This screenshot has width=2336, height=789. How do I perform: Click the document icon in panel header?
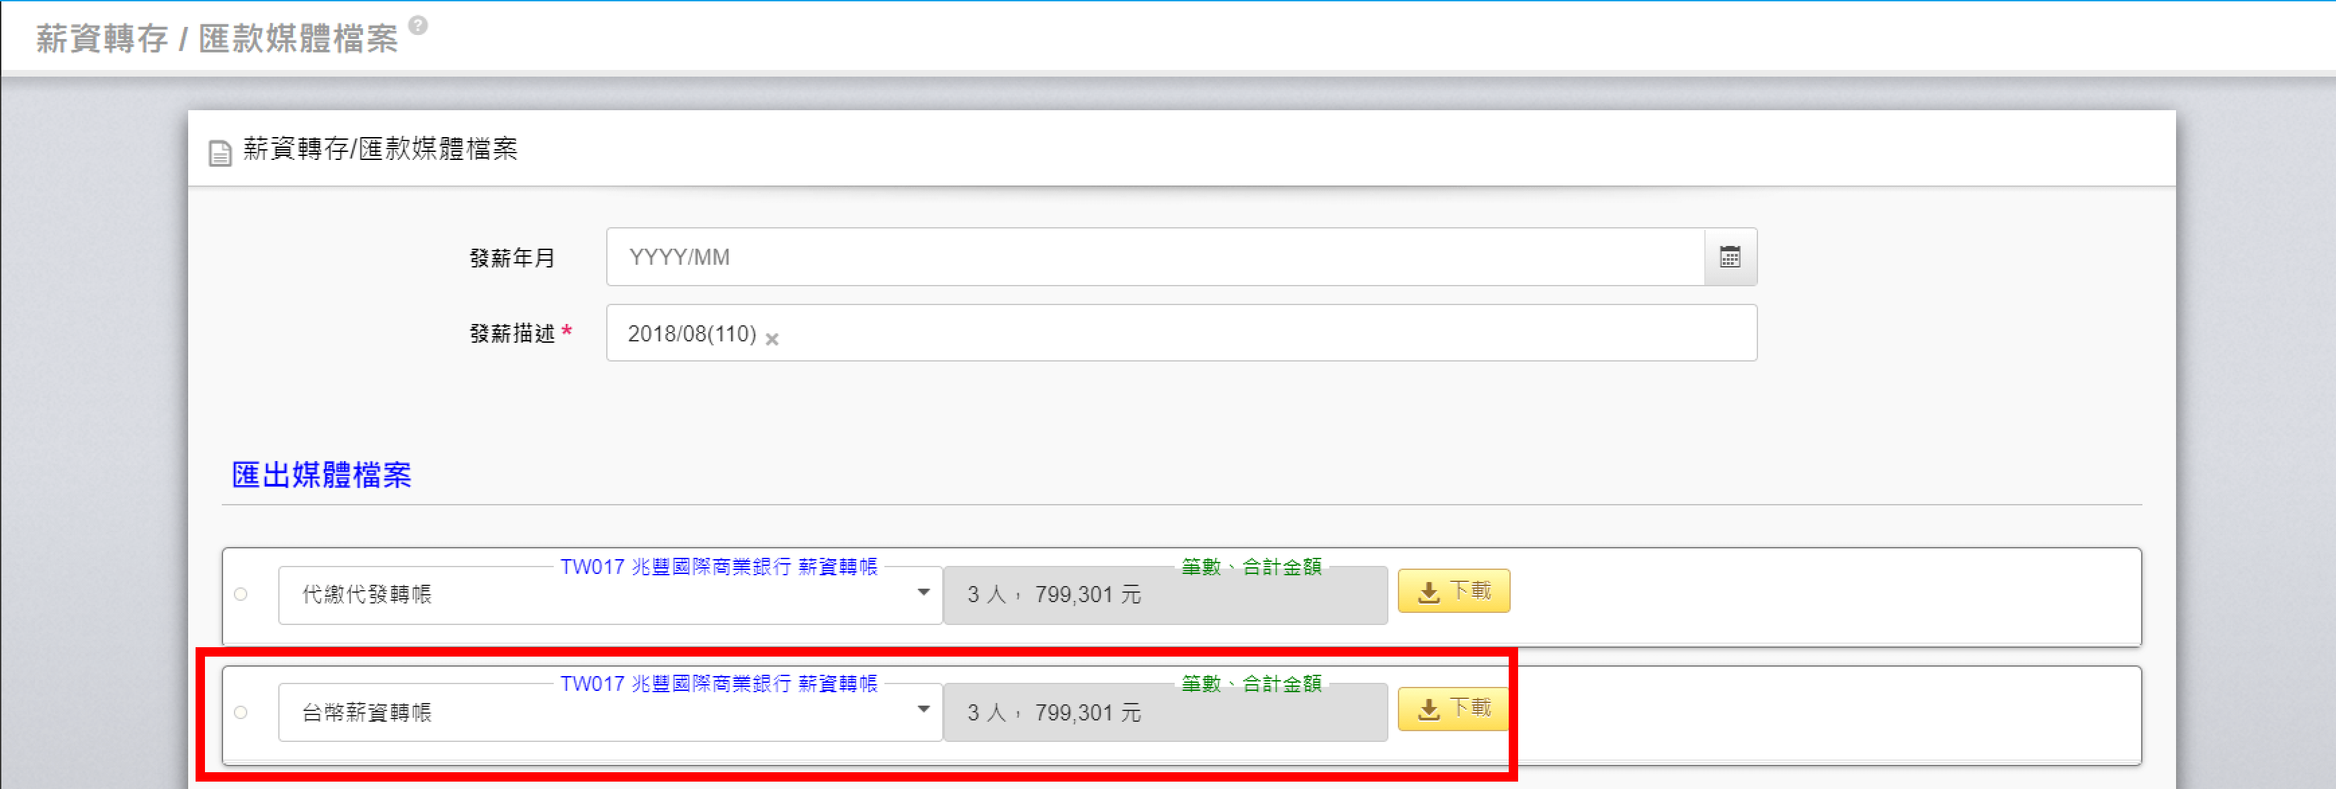pos(220,153)
